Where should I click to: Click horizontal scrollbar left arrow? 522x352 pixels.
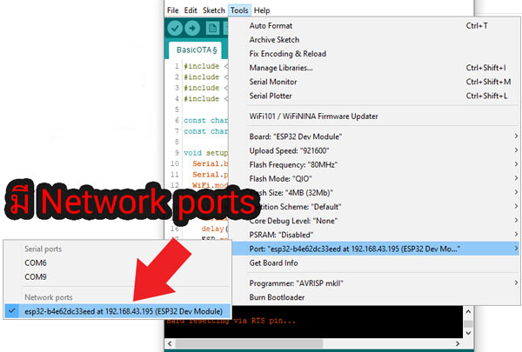pyautogui.click(x=170, y=343)
